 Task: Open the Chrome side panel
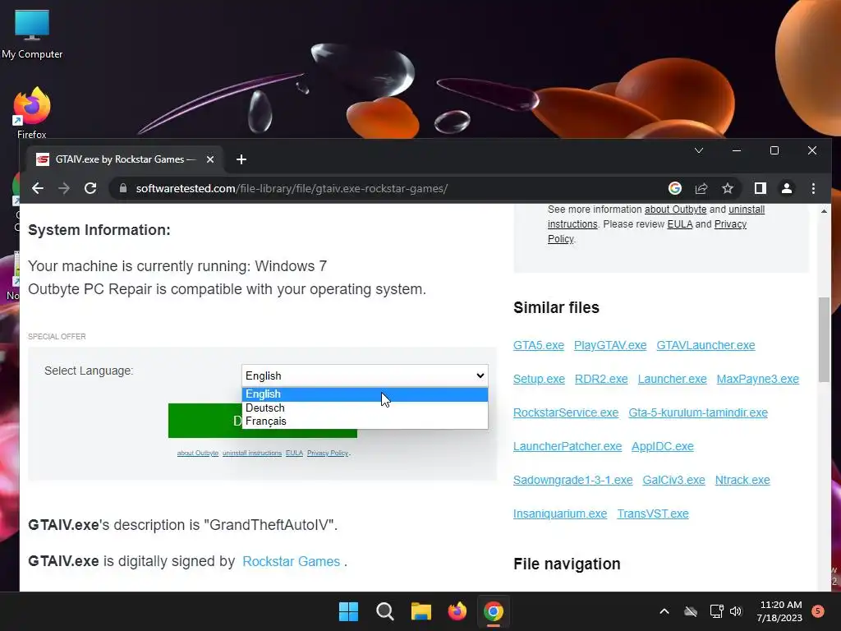(760, 188)
